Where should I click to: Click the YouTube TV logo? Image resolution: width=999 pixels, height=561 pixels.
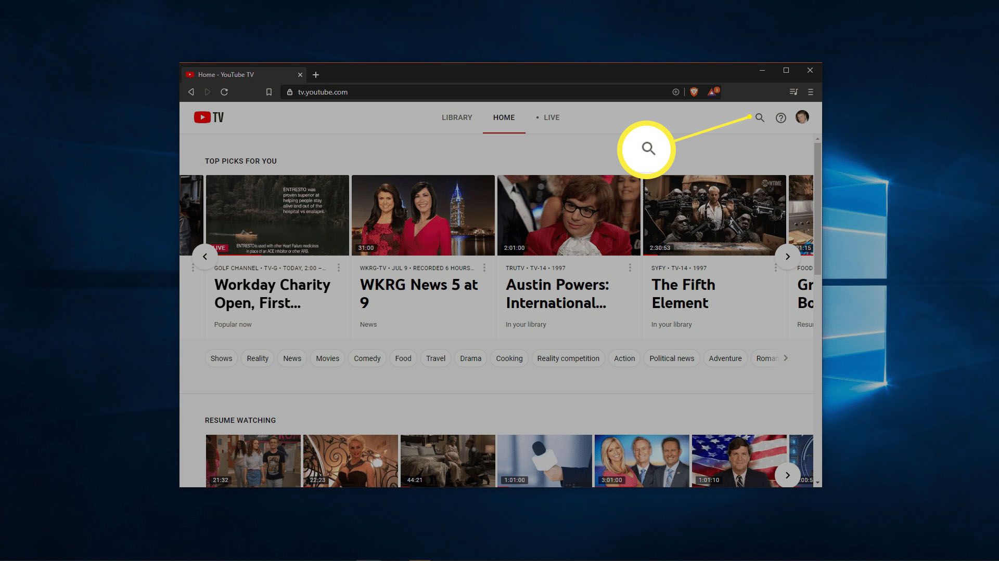209,117
